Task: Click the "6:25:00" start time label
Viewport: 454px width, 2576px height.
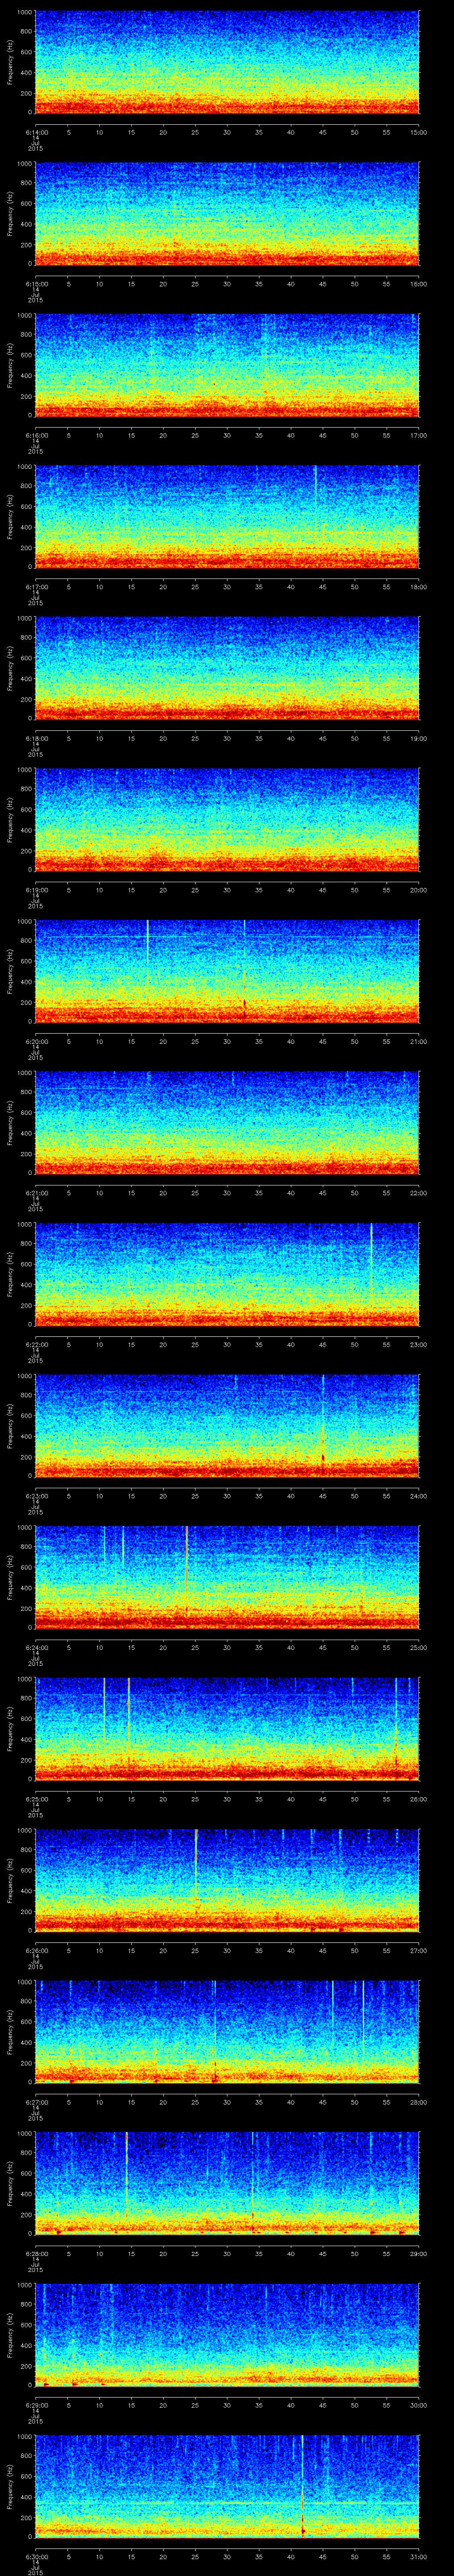Action: 36,1798
